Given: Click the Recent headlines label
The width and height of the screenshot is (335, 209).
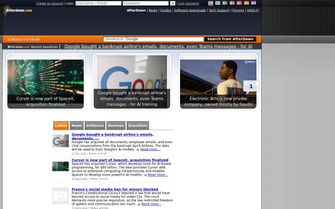Looking at the screenshot, I should coord(44,47).
